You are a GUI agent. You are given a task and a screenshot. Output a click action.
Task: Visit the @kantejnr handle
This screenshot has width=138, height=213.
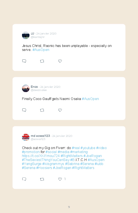point(38,37)
